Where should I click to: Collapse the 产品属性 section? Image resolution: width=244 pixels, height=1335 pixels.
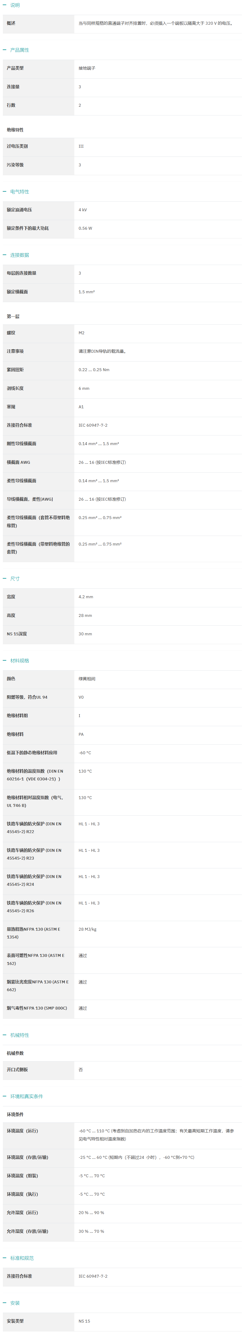tap(16, 50)
